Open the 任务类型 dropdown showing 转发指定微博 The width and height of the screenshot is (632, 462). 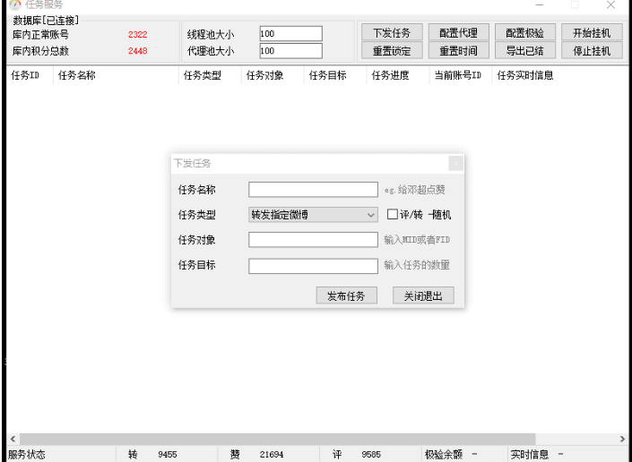coord(313,215)
